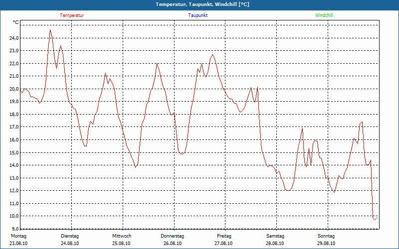The height and width of the screenshot is (249, 399).
Task: Click the chart title 'Temperatur, Taupunkt, Windchill [°C]'
Action: pyautogui.click(x=202, y=4)
